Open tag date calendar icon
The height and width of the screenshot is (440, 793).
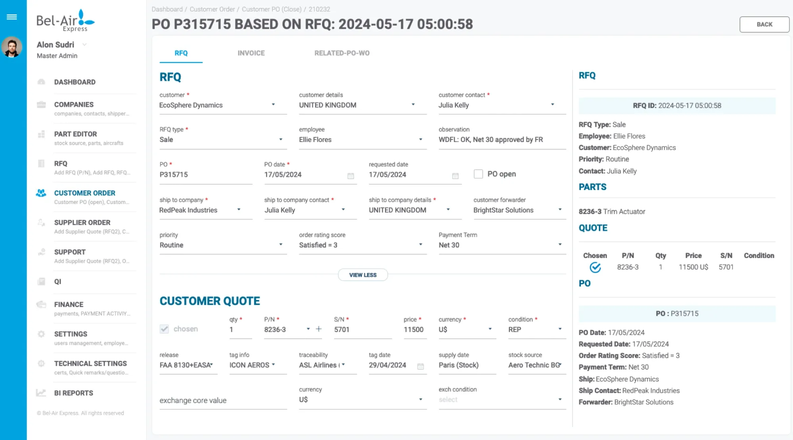(420, 366)
